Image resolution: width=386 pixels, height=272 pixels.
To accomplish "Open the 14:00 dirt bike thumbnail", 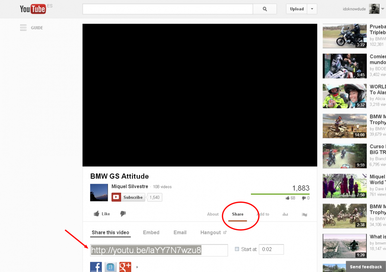I will [x=345, y=126].
